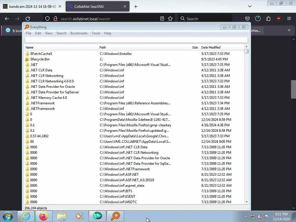This screenshot has height=222, width=296.
Task: Launch Internet Explorer from taskbar
Action: [26, 216]
